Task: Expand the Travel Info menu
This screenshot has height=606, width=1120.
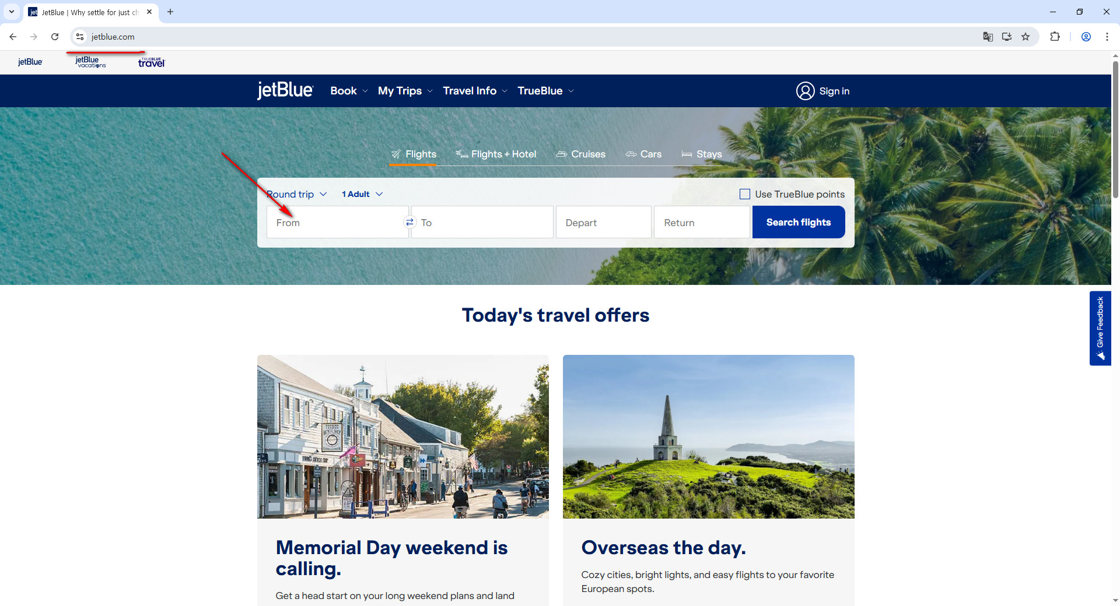Action: pyautogui.click(x=475, y=91)
